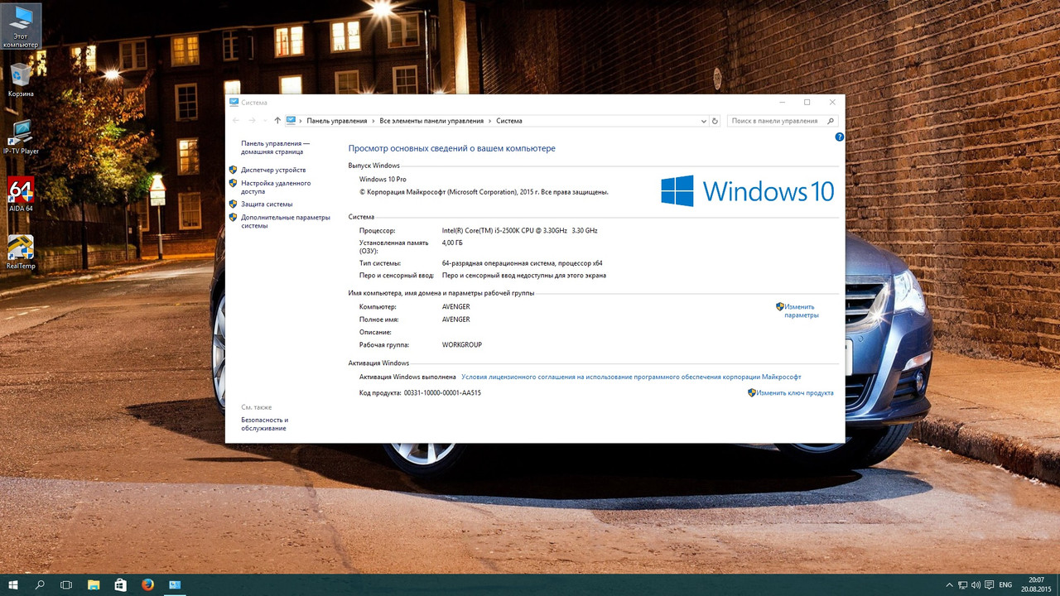Open Настройка удаленного доступа

tap(276, 187)
